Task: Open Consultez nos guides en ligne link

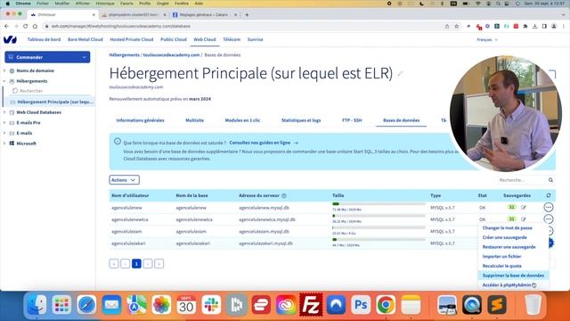Action: [264, 143]
